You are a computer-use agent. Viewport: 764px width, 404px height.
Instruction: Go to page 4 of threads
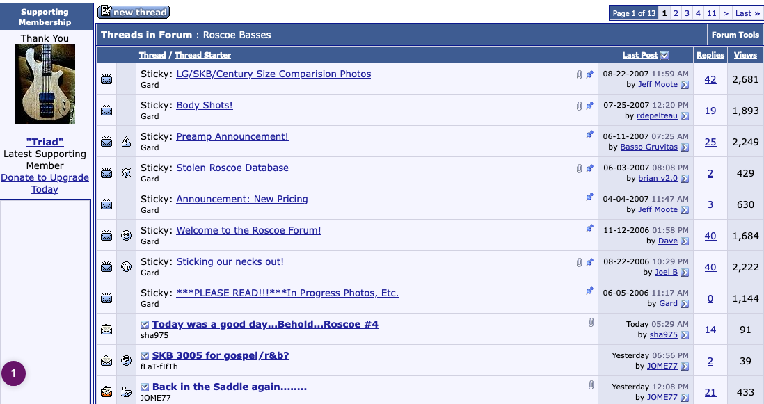point(698,13)
